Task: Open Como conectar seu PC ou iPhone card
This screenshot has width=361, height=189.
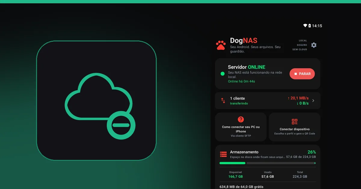Action: 241,127
